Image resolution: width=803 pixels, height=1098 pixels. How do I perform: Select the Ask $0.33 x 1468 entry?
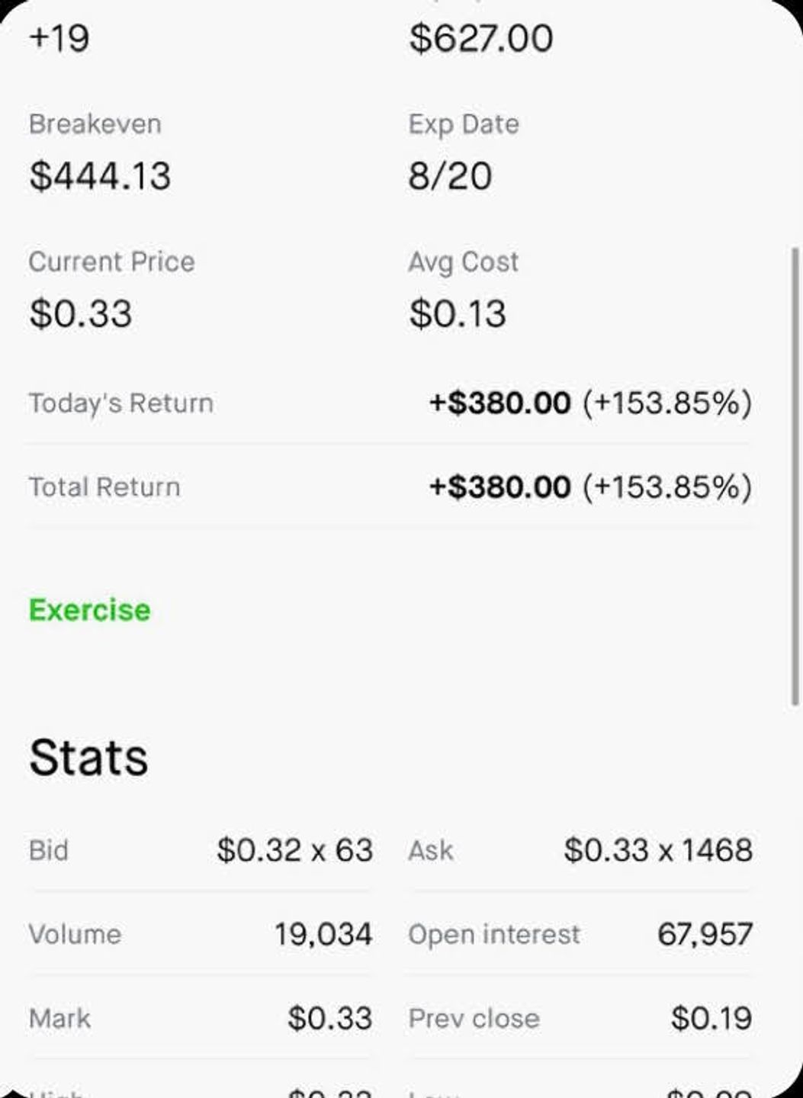tap(580, 850)
